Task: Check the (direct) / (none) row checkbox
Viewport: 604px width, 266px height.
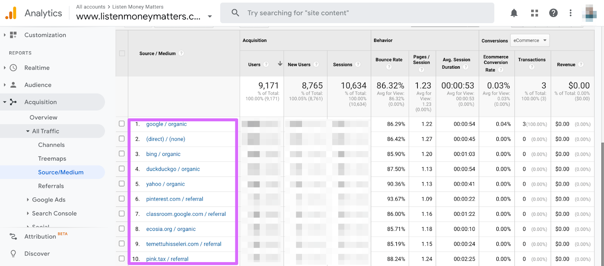Action: pyautogui.click(x=122, y=139)
